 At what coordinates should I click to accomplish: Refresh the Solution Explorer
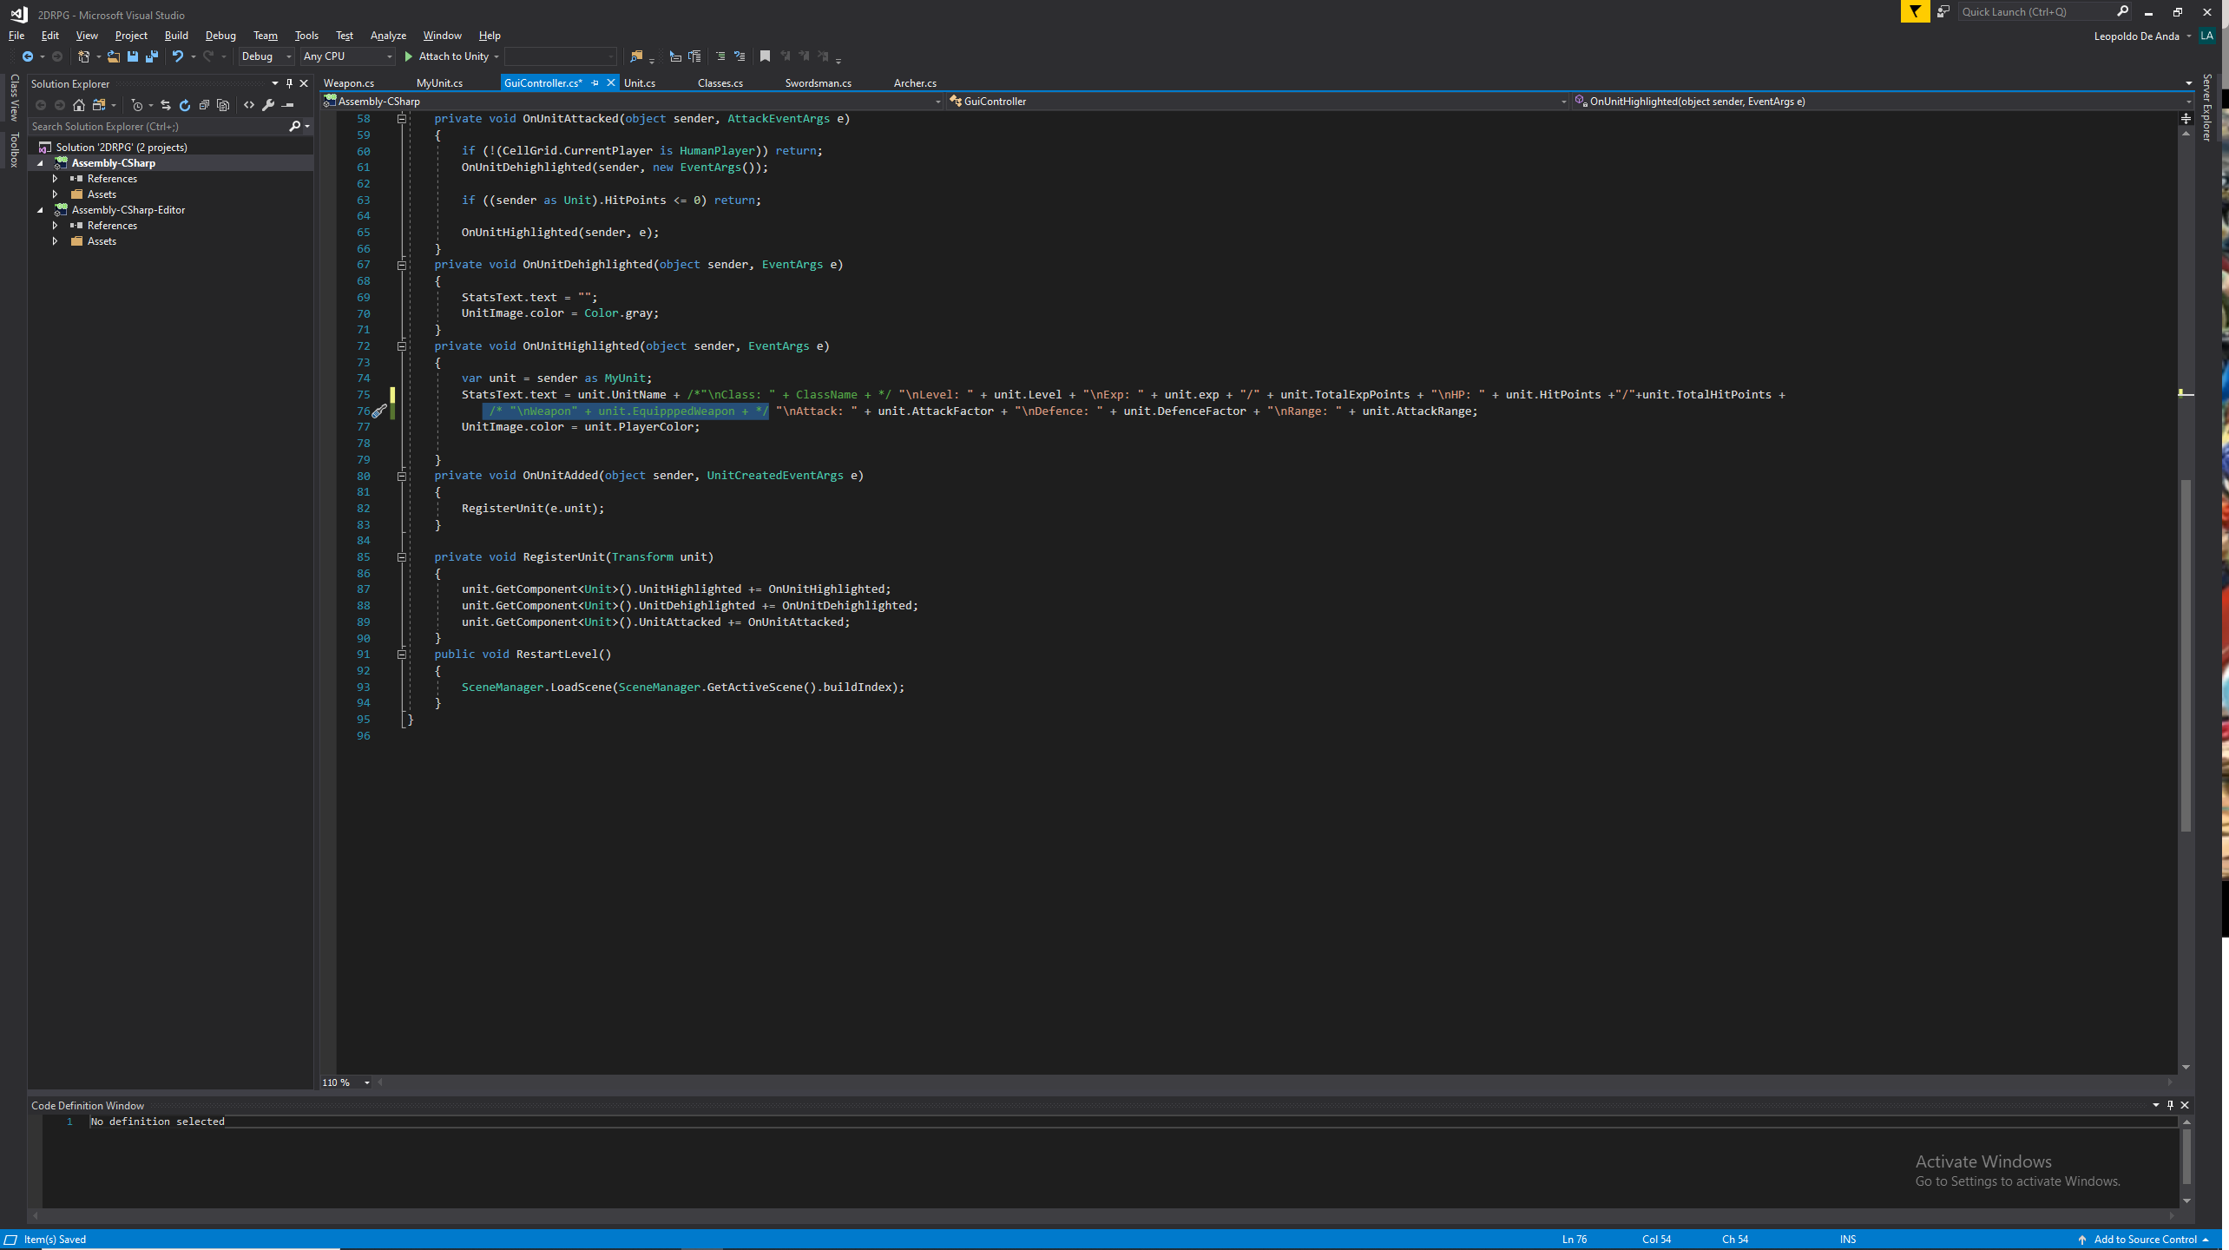pyautogui.click(x=185, y=104)
